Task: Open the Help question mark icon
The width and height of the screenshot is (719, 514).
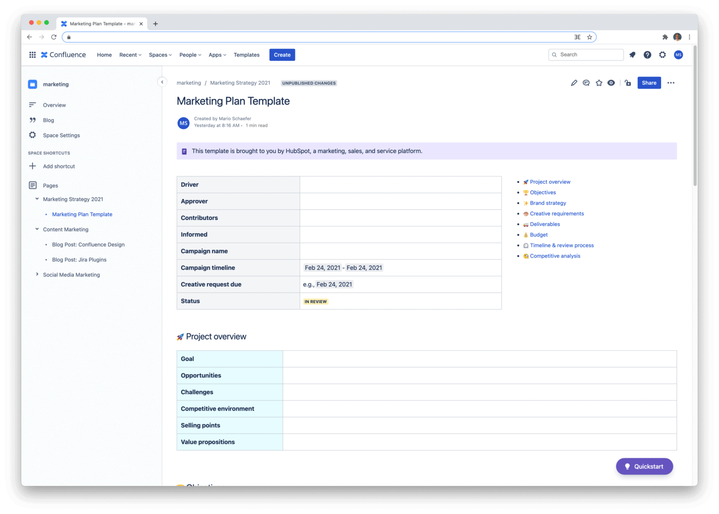Action: pos(647,55)
